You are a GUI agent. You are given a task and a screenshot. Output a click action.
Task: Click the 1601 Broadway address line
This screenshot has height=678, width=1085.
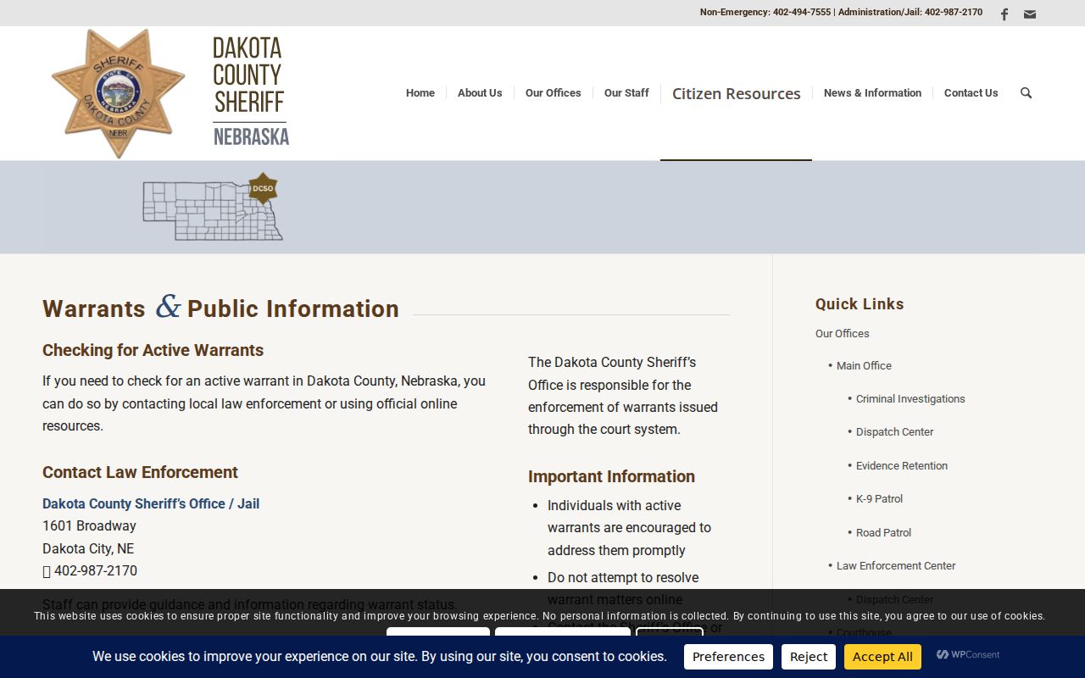coord(89,526)
